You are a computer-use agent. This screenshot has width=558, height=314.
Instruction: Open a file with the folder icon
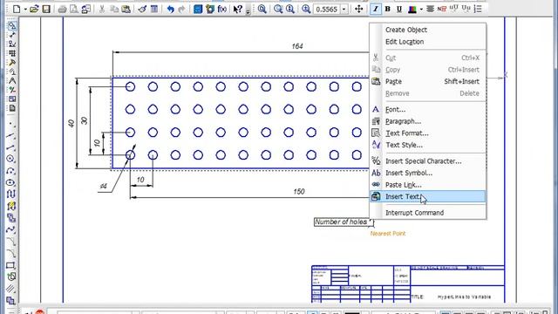pos(34,10)
